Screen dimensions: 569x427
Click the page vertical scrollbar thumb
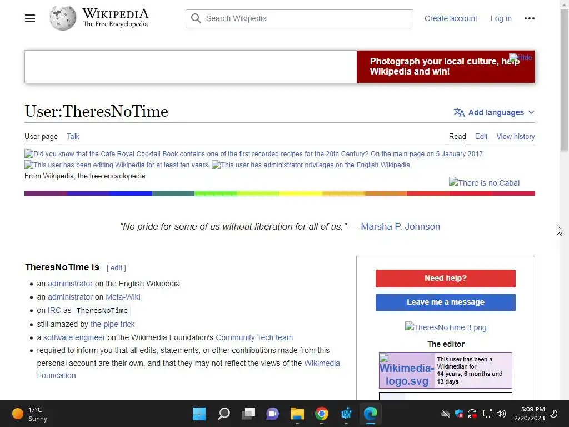565,80
